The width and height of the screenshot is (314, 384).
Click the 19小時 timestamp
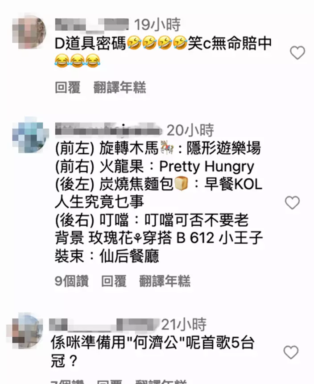[157, 25]
